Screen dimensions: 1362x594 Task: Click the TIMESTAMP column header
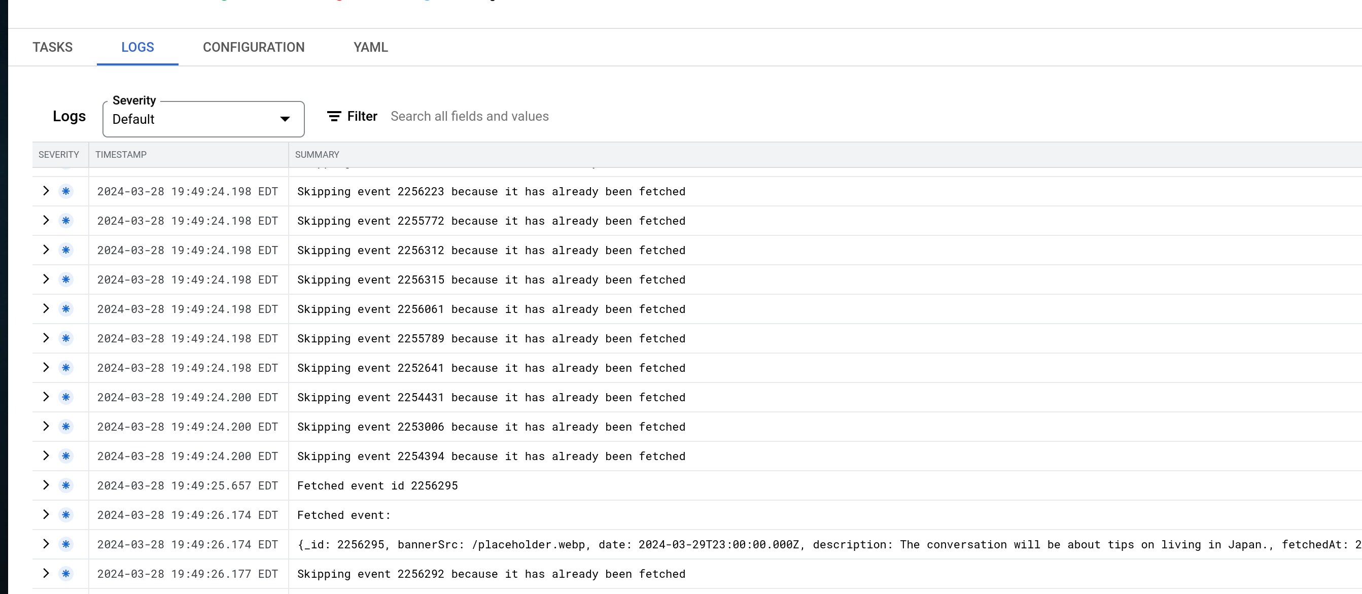point(121,154)
